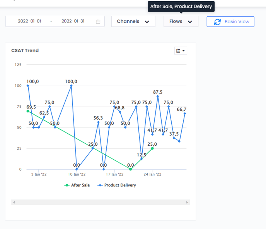
Task: Click the Flows dropdown chevron arrow
Action: [190, 22]
